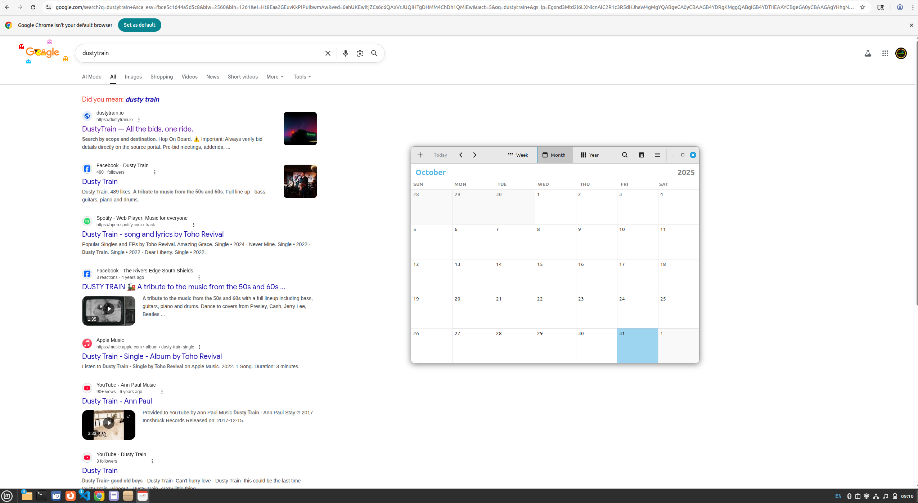
Task: Switch calendar to Week view
Action: coord(518,155)
